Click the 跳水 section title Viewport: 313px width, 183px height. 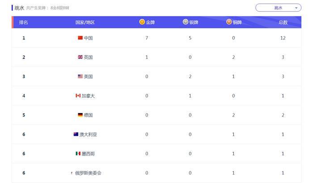click(19, 8)
